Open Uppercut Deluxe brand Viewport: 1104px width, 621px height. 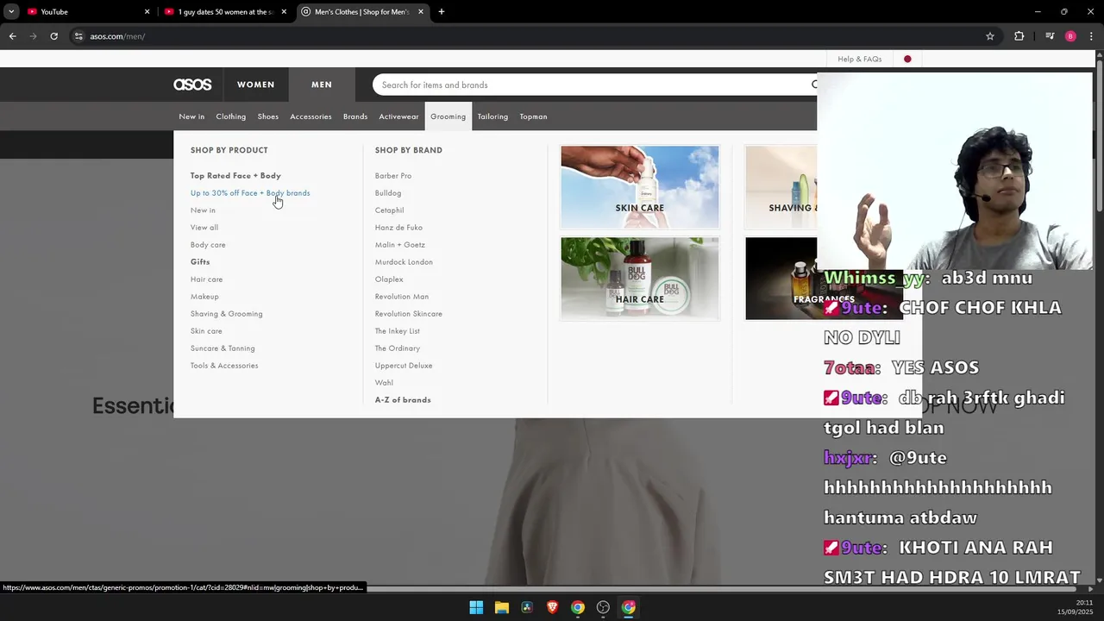(x=404, y=366)
